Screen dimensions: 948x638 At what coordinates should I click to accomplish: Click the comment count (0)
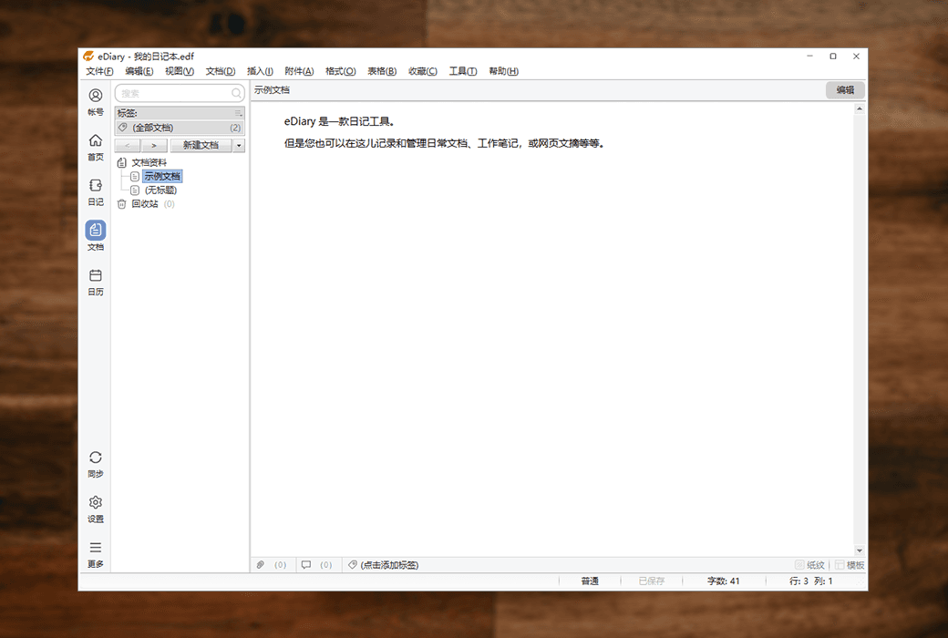point(326,565)
